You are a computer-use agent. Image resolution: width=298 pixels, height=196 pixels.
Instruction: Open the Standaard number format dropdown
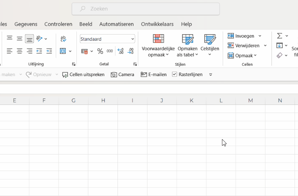coord(133,39)
